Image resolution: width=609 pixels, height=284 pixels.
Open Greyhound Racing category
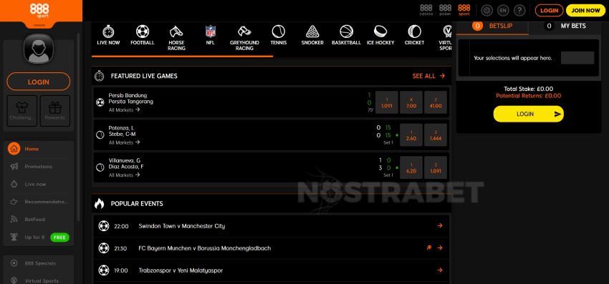tap(244, 38)
